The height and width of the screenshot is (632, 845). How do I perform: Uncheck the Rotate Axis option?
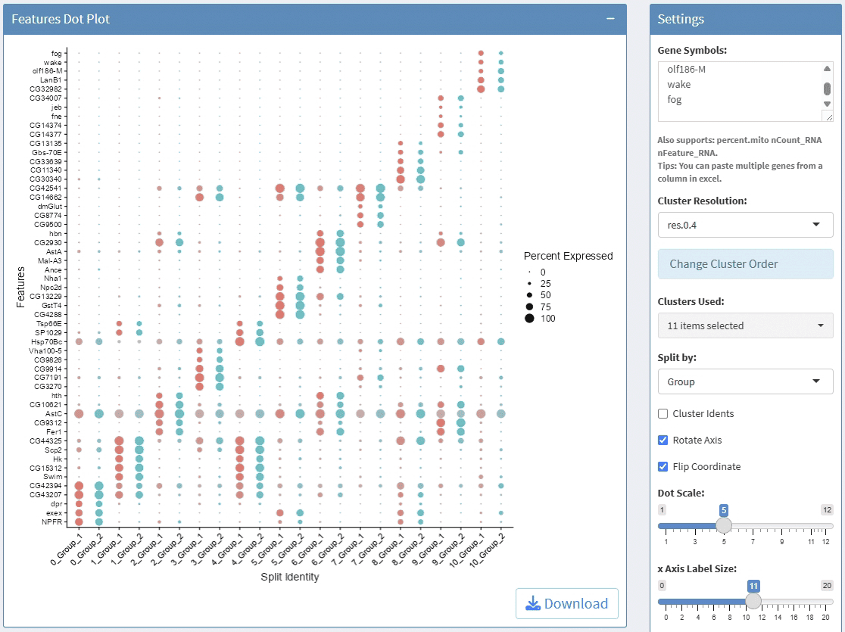click(x=663, y=441)
